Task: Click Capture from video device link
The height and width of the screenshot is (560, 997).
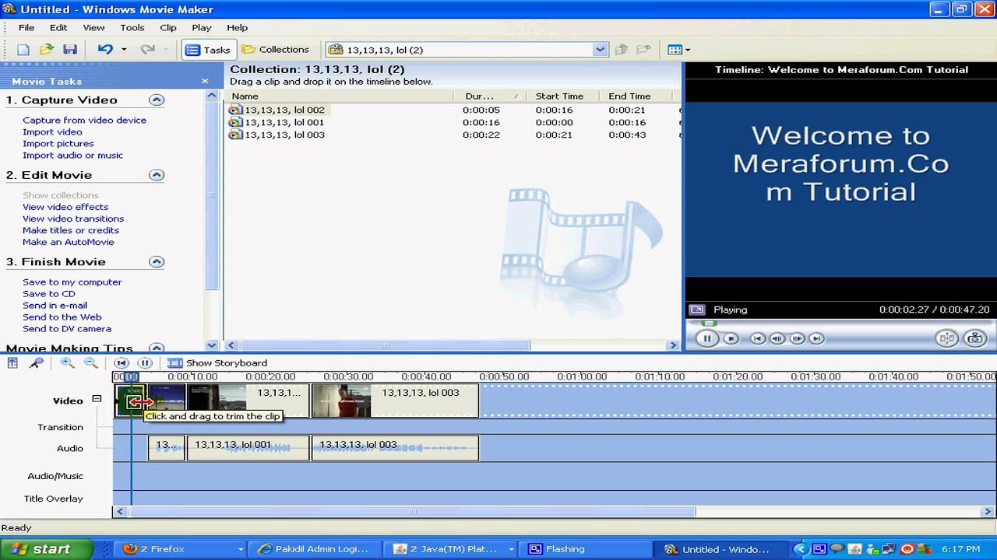Action: [x=84, y=121]
